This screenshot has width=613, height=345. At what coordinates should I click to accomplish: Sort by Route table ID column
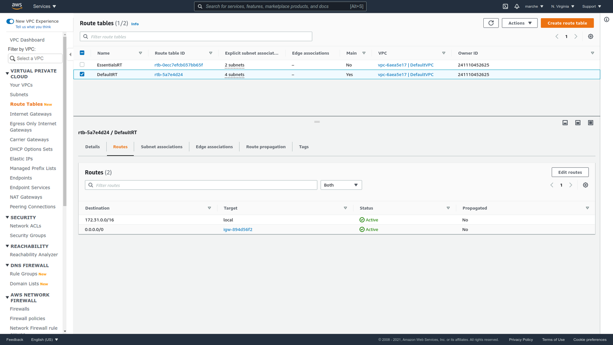tap(211, 53)
